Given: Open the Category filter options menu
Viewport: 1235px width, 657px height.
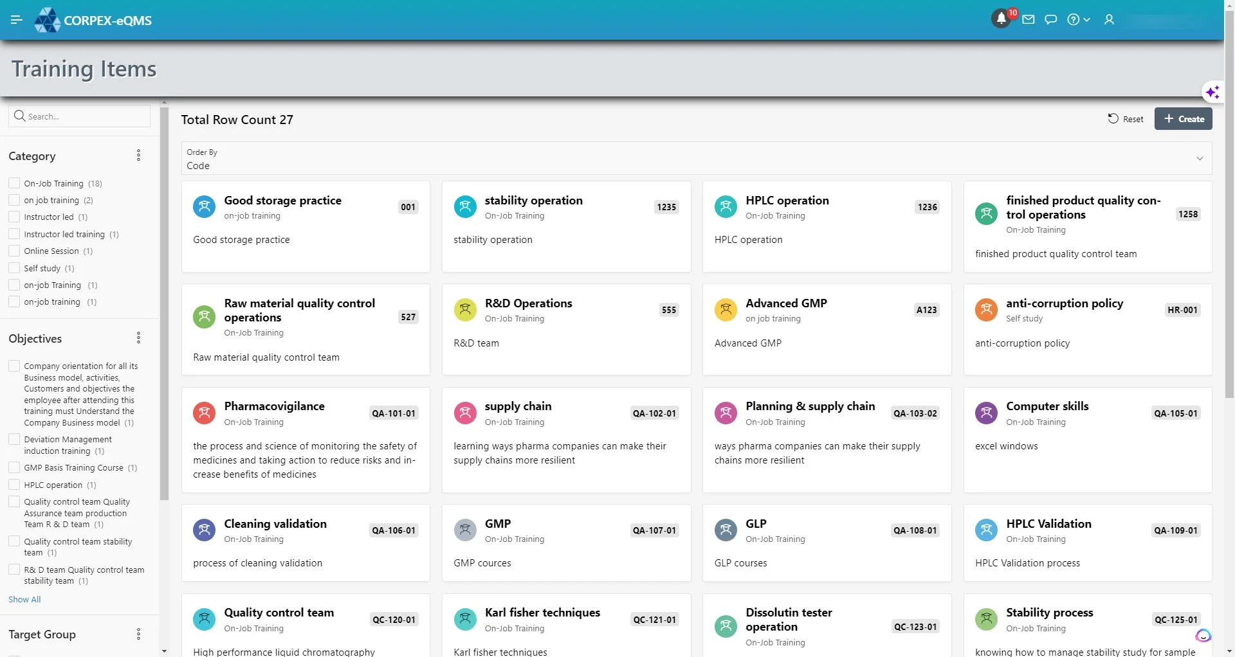Looking at the screenshot, I should [138, 156].
